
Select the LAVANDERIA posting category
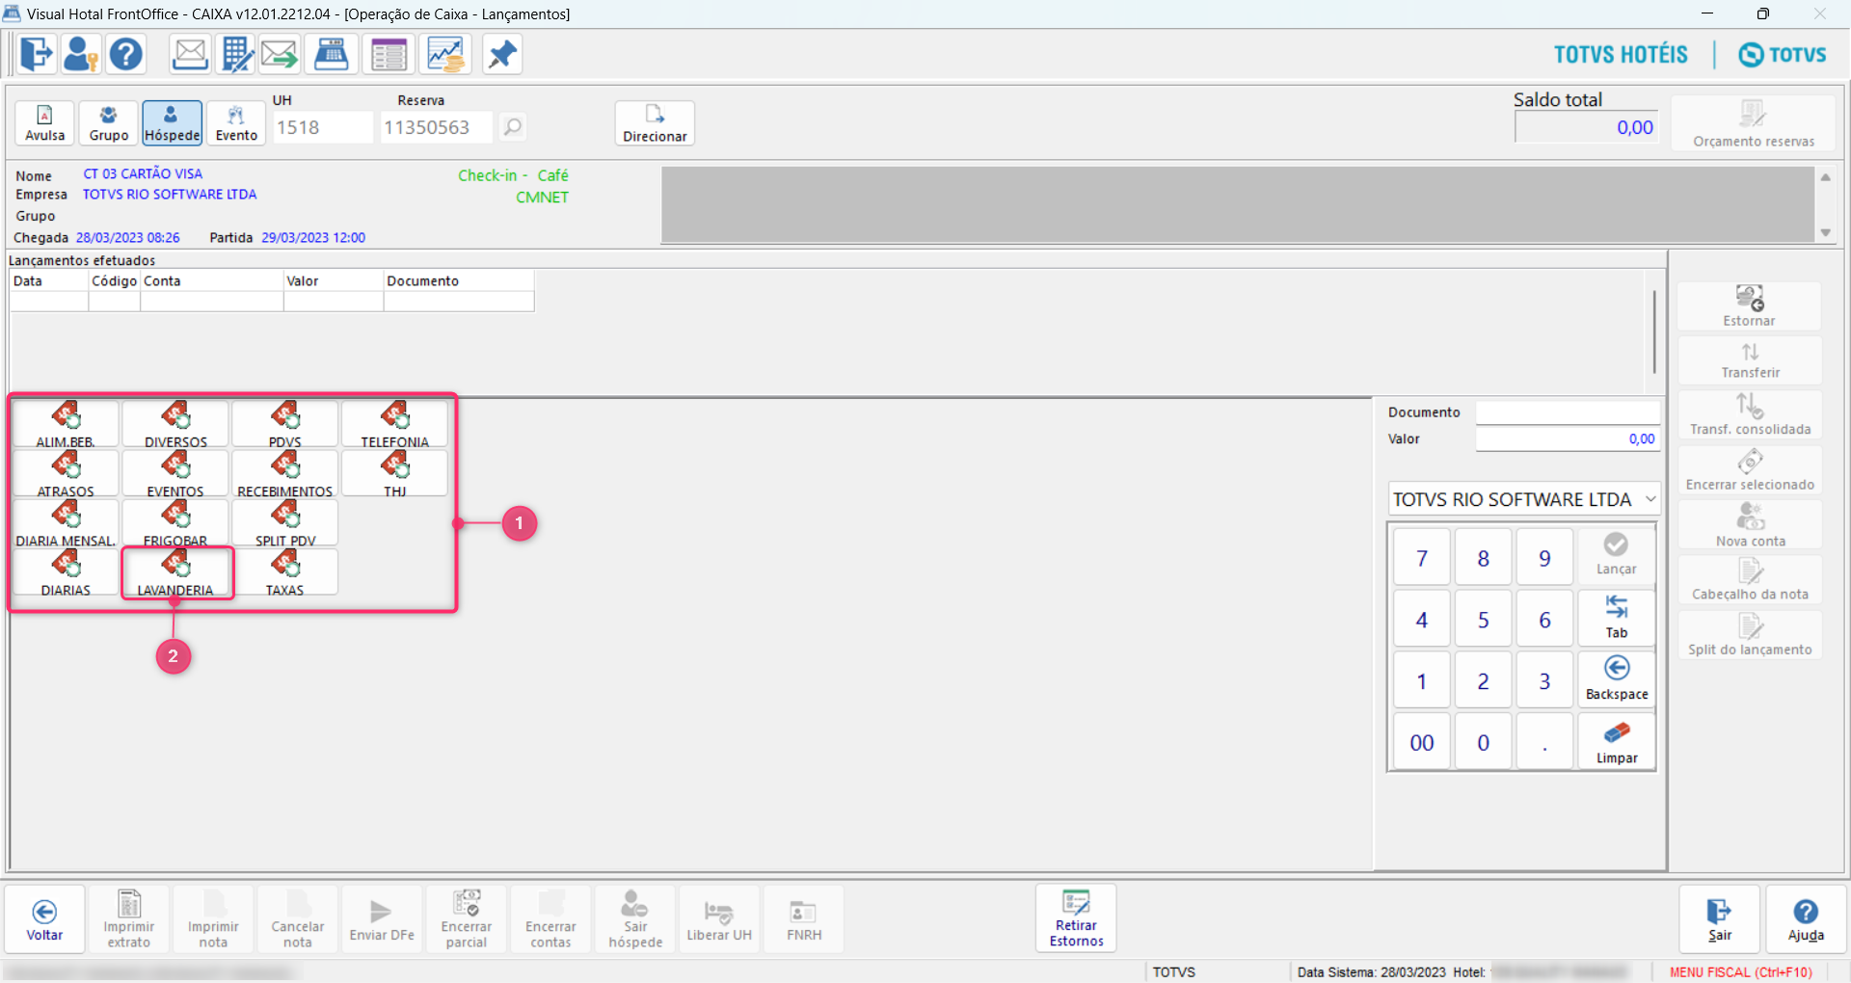pos(175,572)
